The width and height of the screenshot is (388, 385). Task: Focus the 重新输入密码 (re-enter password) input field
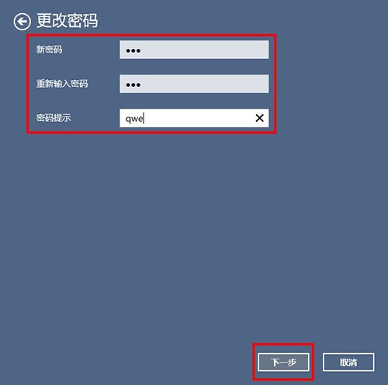pos(194,84)
